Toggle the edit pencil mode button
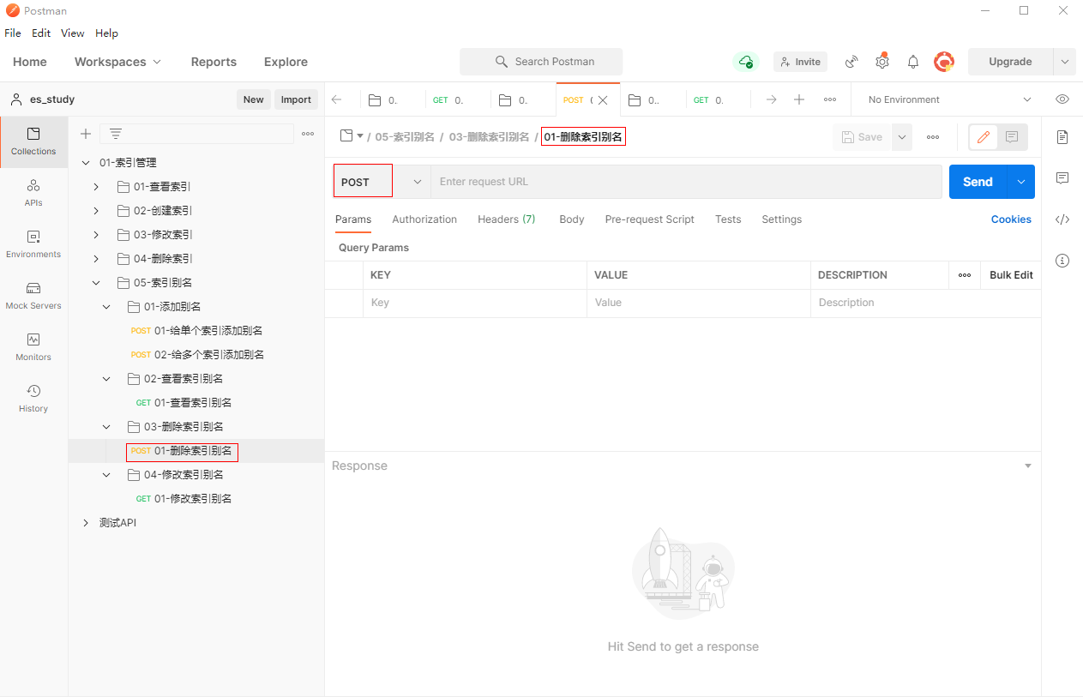The width and height of the screenshot is (1083, 697). (x=983, y=137)
